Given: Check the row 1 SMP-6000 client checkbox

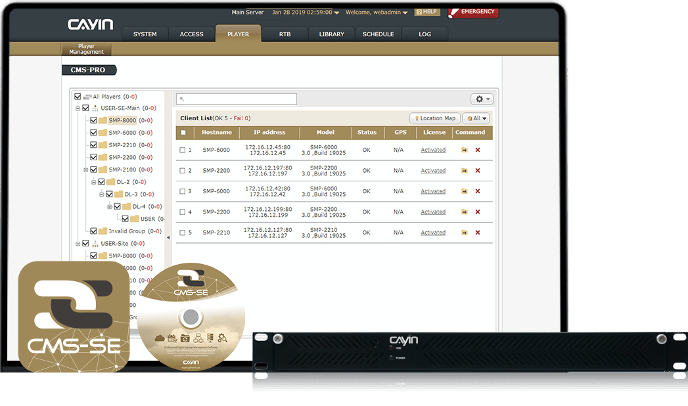Looking at the screenshot, I should coord(183,150).
